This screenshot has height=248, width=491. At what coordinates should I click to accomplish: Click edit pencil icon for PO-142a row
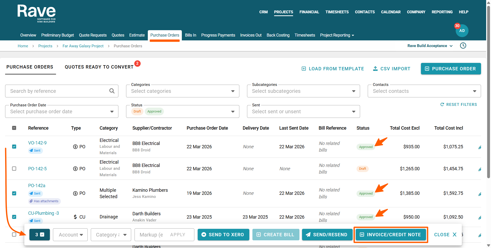(x=480, y=194)
